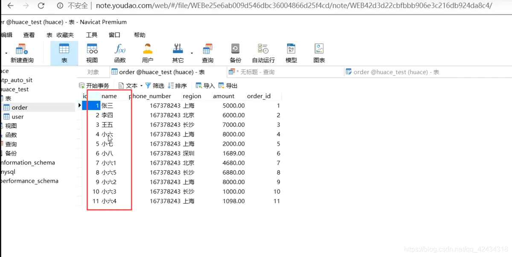The image size is (512, 257).
Task: Select the huace_test database node
Action: coord(15,89)
